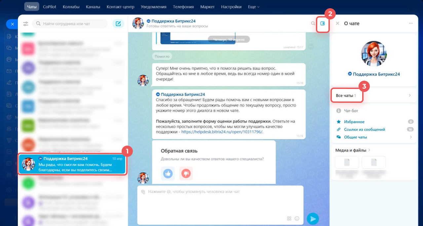Switch to CoPilot tab
Screen dimensions: 423x226
(x=50, y=7)
